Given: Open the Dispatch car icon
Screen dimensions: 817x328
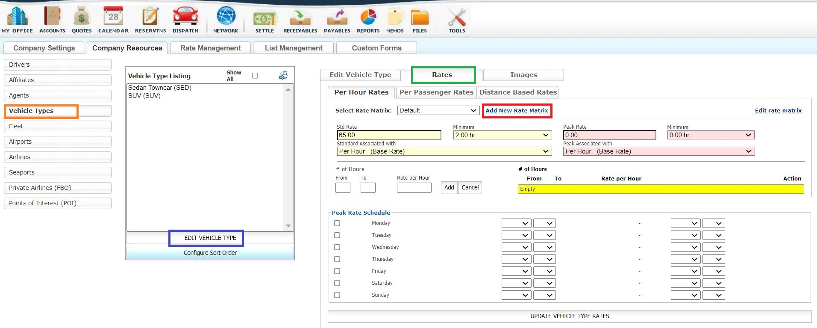Looking at the screenshot, I should coord(185,20).
